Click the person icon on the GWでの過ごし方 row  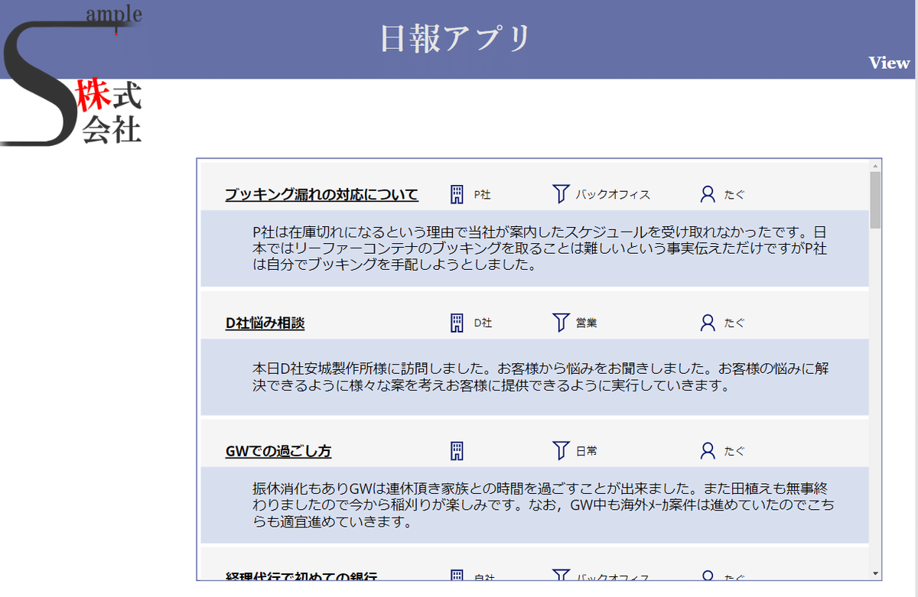(x=707, y=451)
